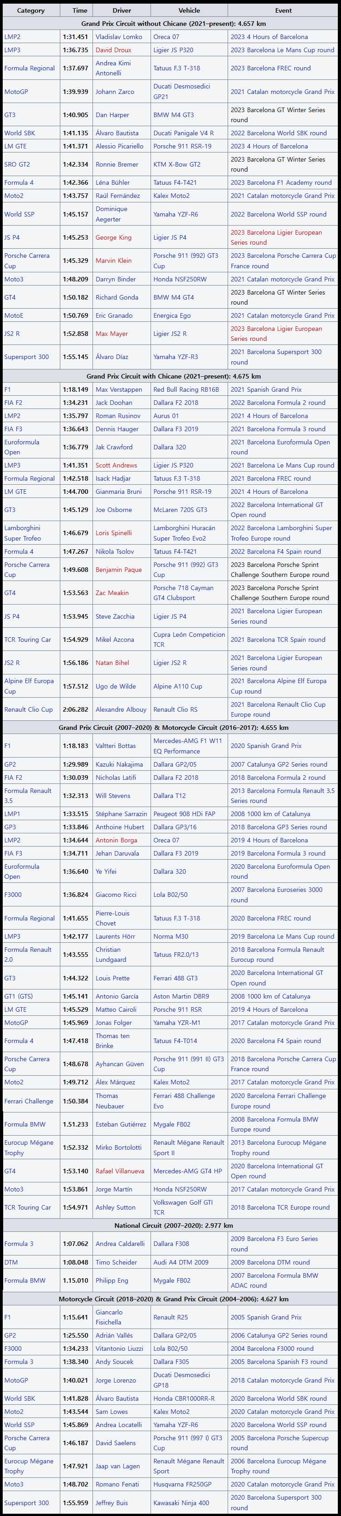Click Cupra León Competición TCR link
This screenshot has height=1516, width=341.
[x=189, y=640]
